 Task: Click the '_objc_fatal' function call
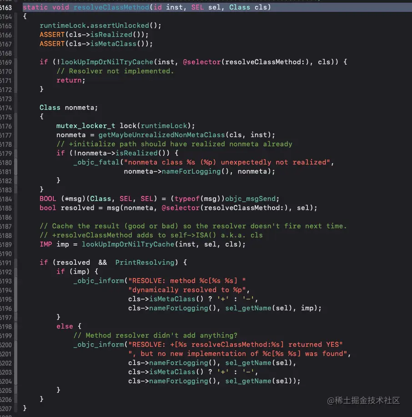[x=96, y=162]
